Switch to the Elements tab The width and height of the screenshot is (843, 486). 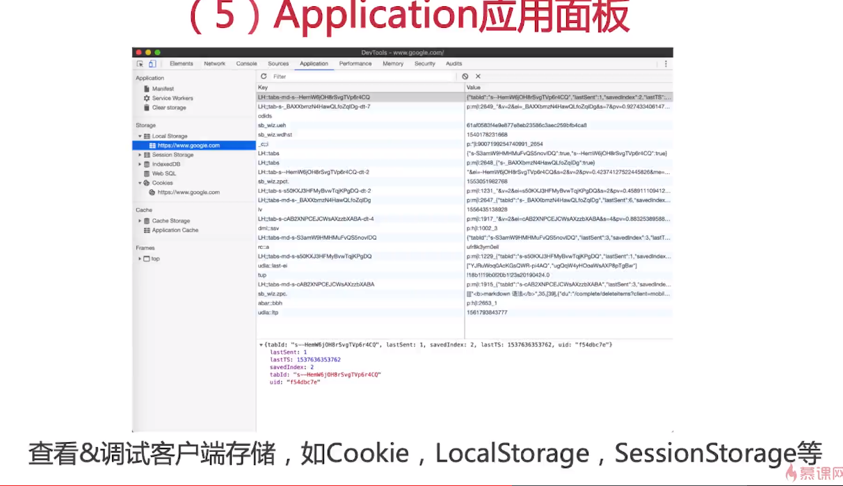[182, 64]
